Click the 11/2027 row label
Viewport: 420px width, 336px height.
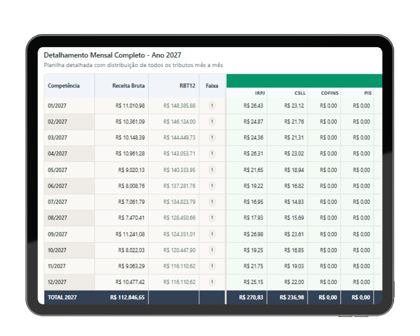click(x=57, y=266)
